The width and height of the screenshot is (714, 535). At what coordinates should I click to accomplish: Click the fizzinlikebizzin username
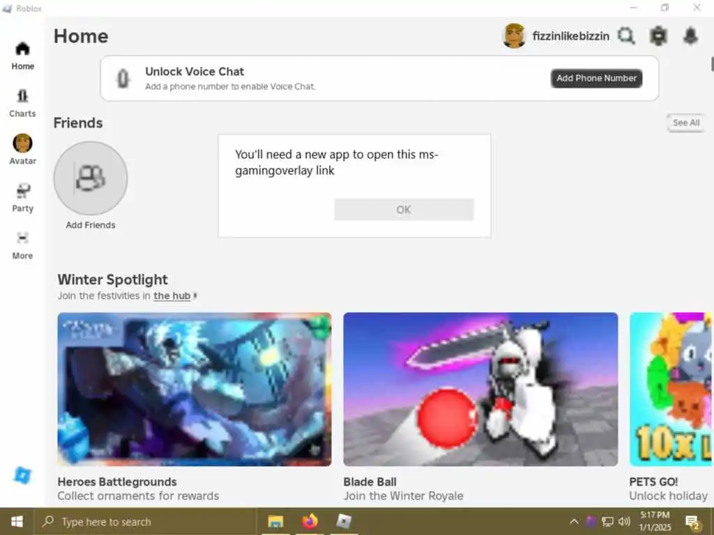(x=570, y=36)
